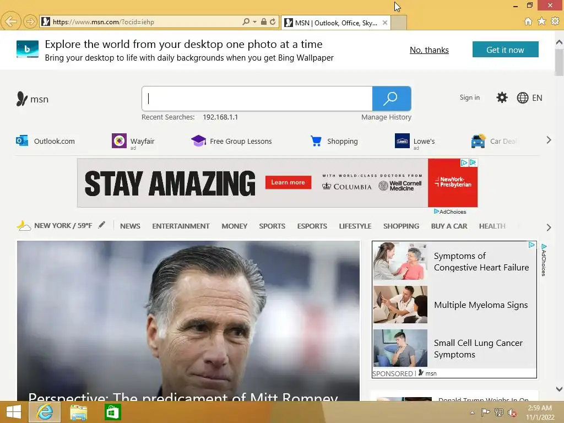Open the LIFESTYLE category

pyautogui.click(x=355, y=226)
